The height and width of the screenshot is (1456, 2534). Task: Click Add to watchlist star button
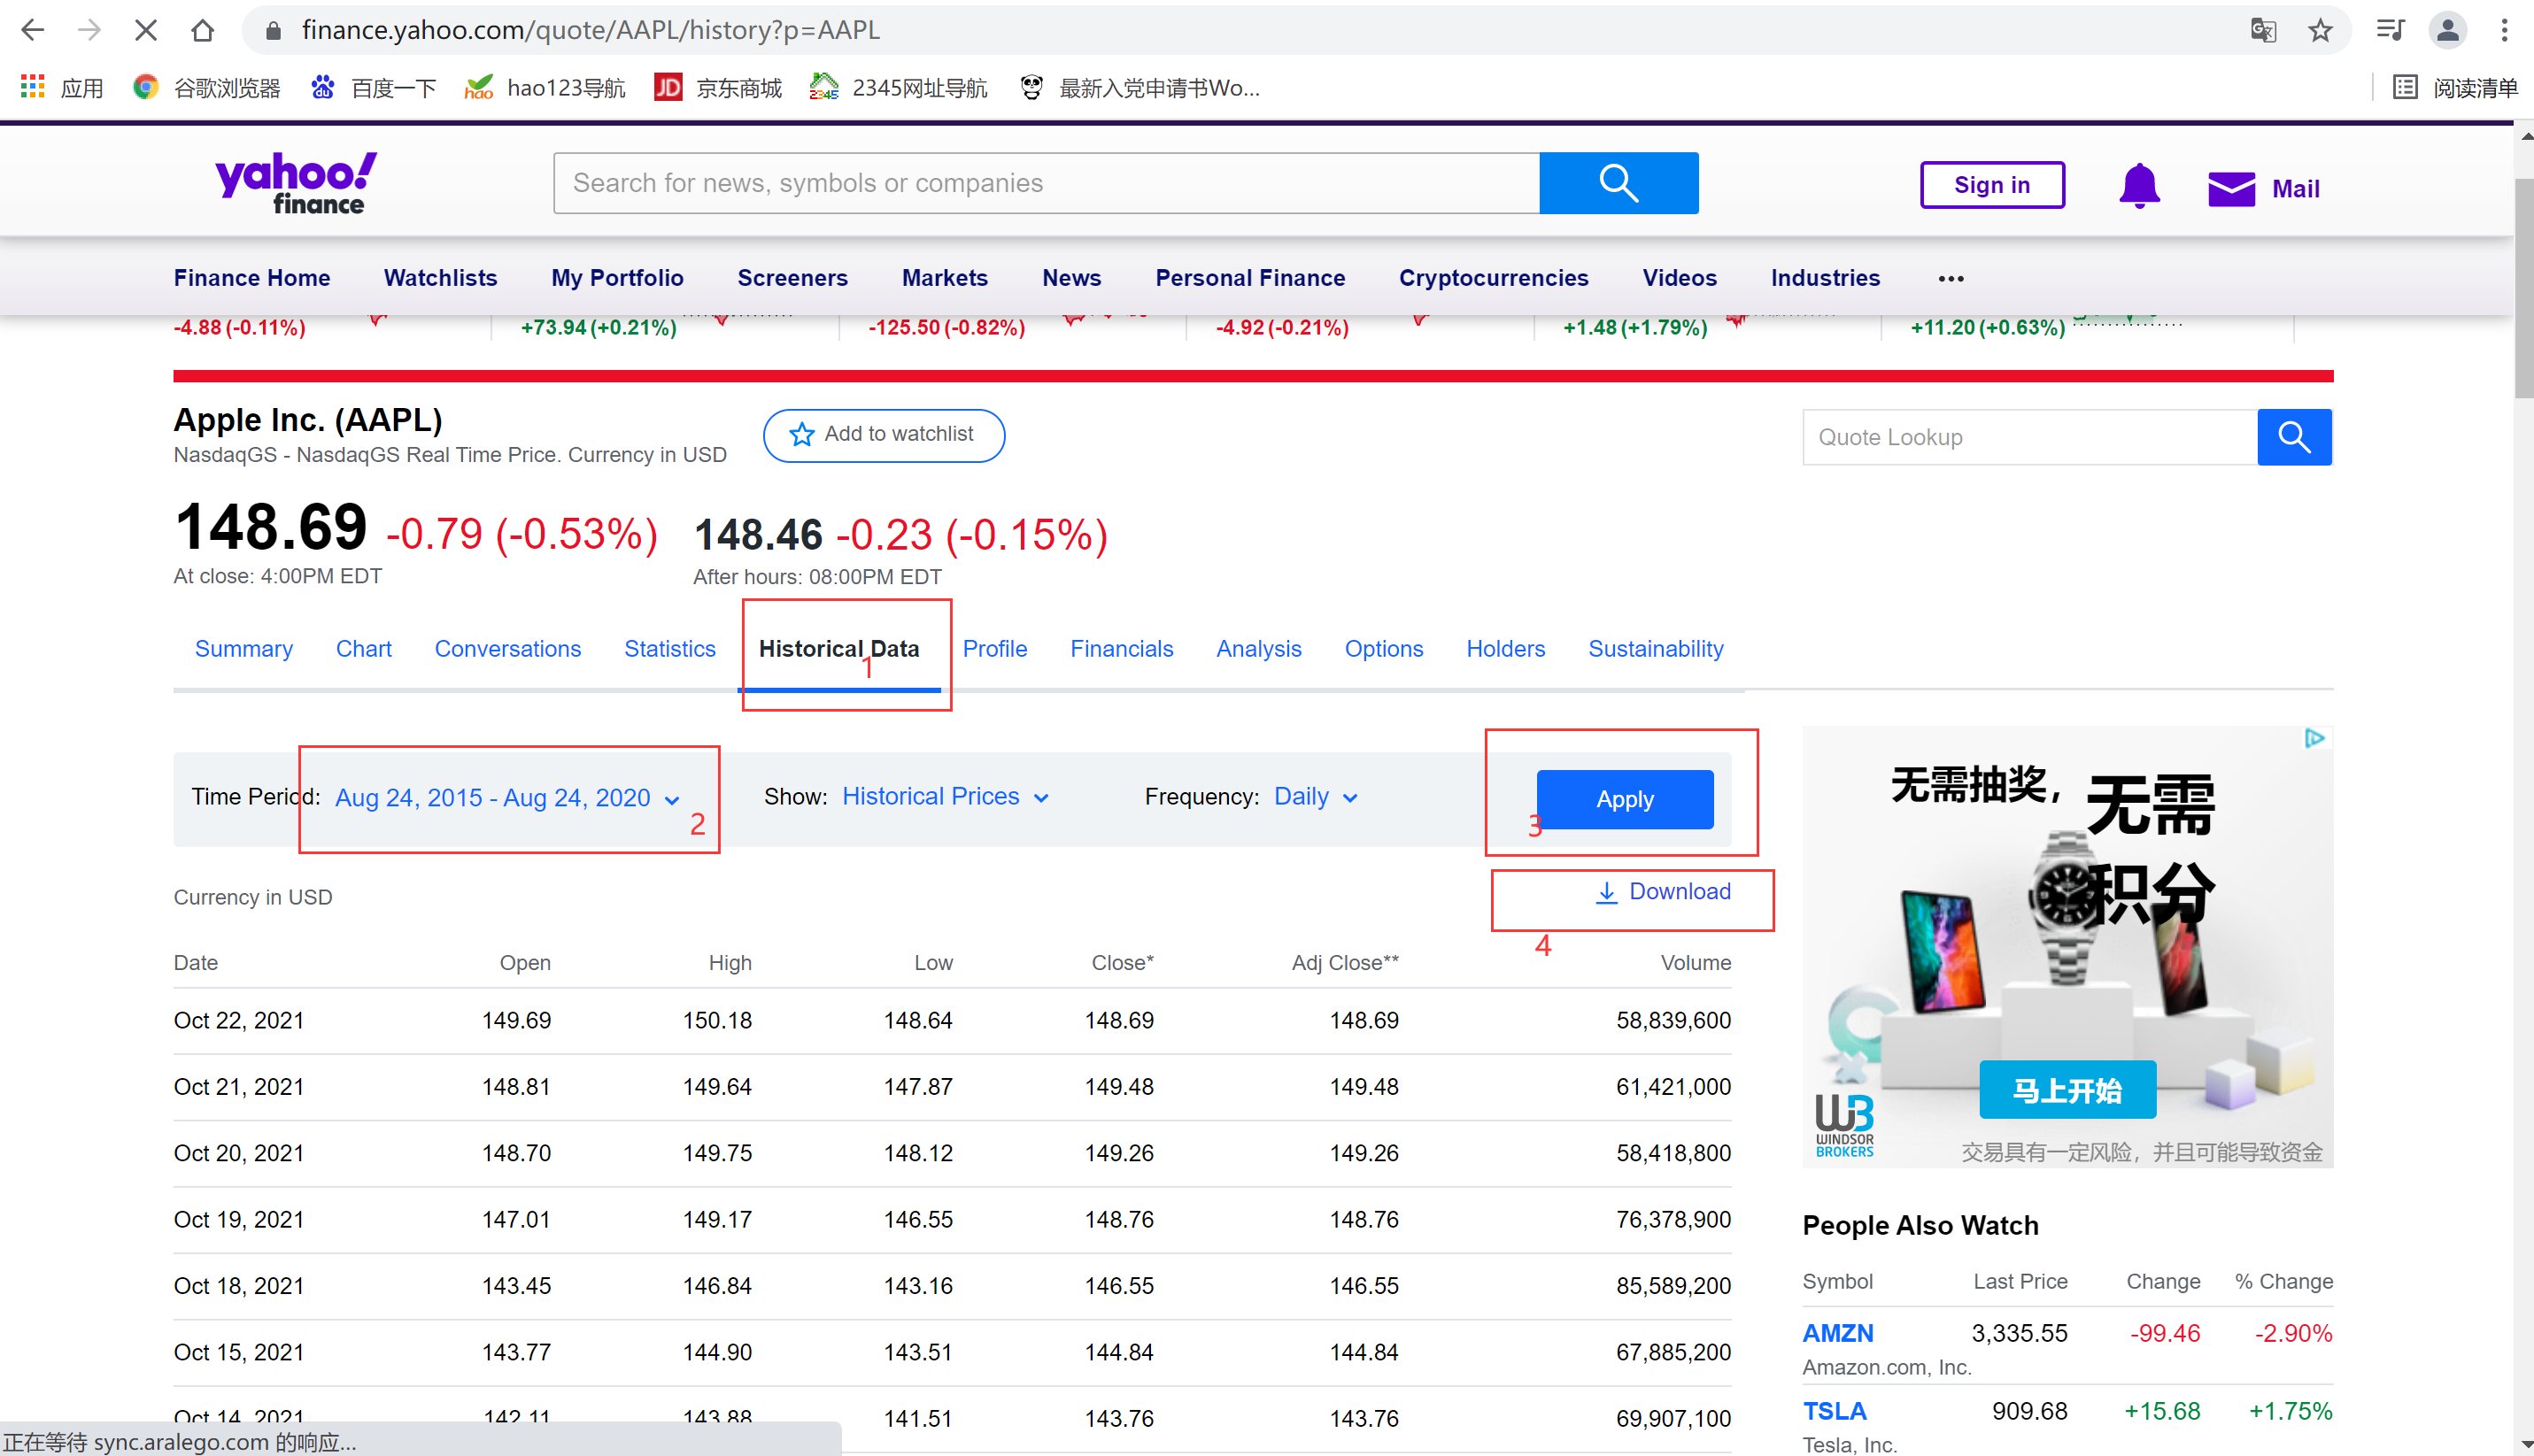883,435
